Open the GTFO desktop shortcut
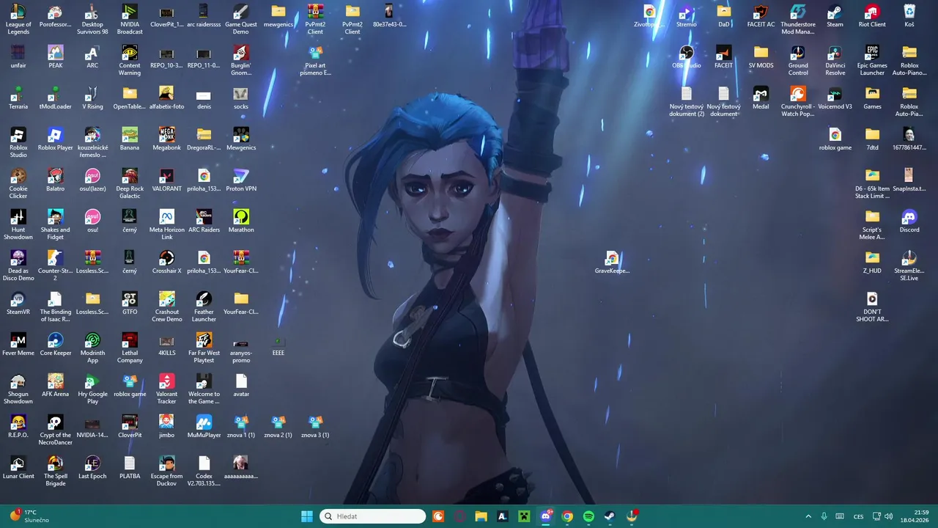Screen dimensions: 938x528 [x=130, y=303]
